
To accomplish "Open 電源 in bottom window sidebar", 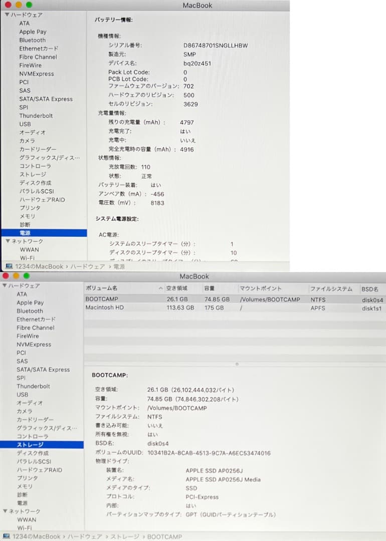I will 23,503.
